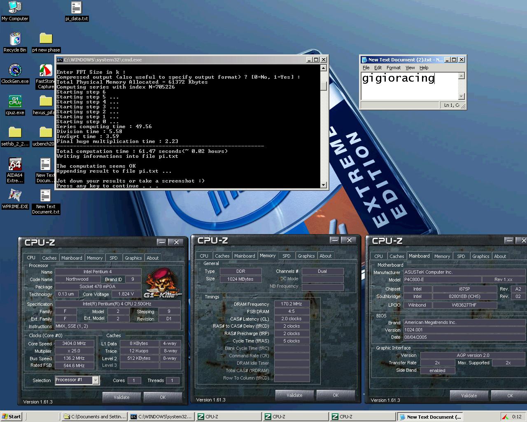527x422 pixels.
Task: Click DRAM Frequency 170.2 MHz value
Action: [291, 304]
